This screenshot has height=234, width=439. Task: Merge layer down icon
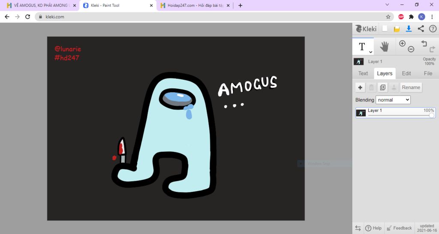click(394, 87)
